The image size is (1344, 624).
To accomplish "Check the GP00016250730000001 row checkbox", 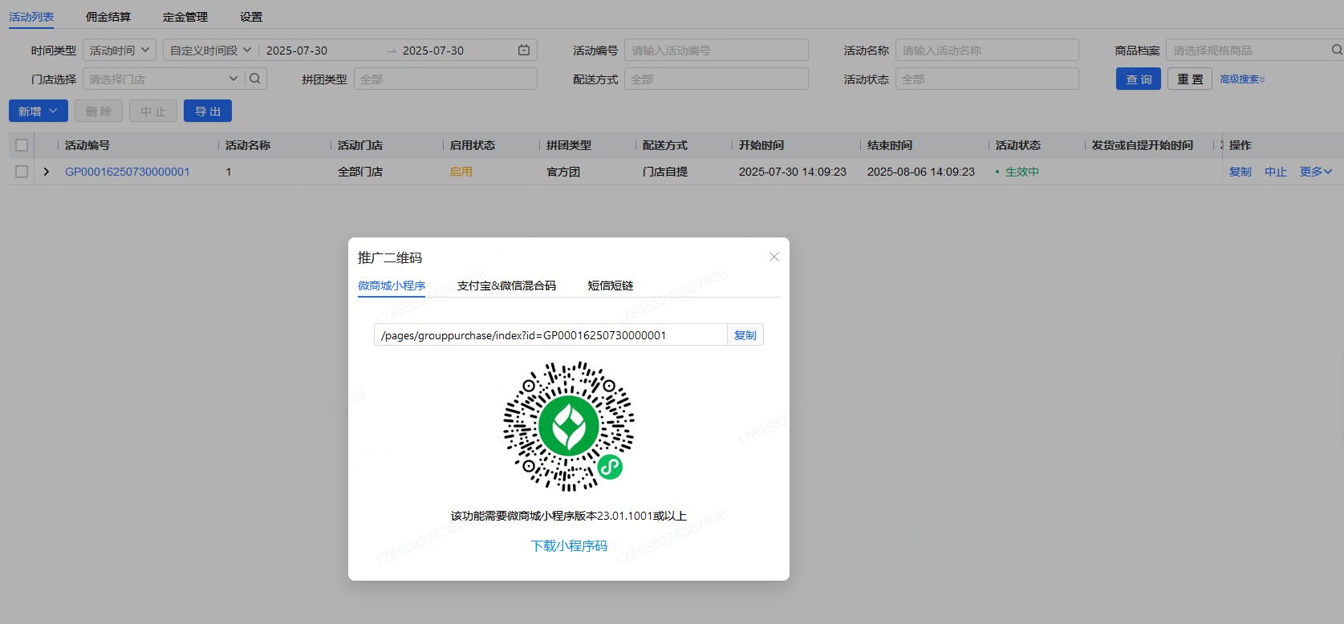I will pyautogui.click(x=22, y=172).
